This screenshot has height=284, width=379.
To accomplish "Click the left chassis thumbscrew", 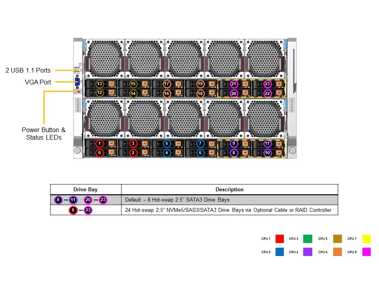I will click(x=77, y=150).
